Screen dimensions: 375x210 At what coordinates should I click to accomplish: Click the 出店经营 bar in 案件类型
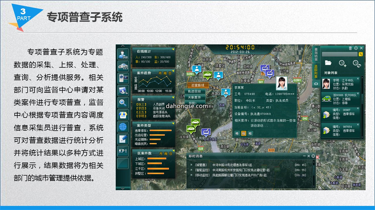[x=157, y=135]
